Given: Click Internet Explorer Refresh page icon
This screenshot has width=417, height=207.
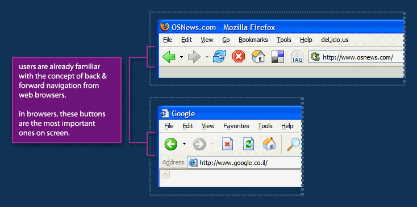Looking at the screenshot, I should 249,145.
